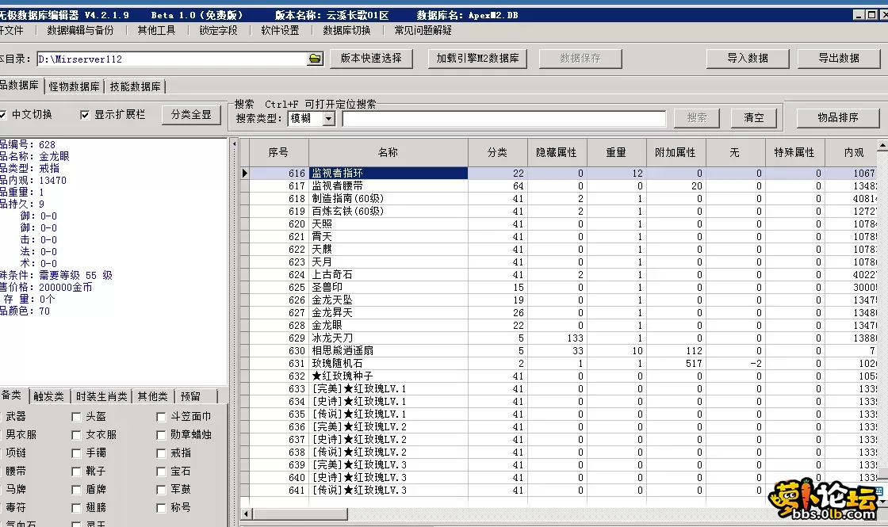888x527 pixels.
Task: Click the 导出数据 button
Action: click(x=838, y=58)
